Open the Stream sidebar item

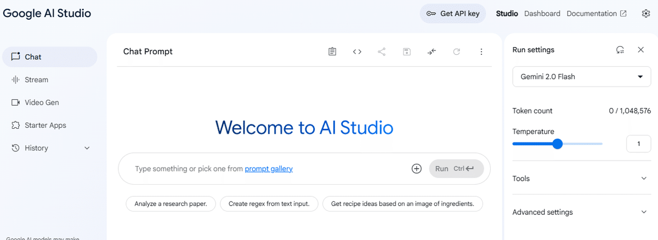[36, 79]
